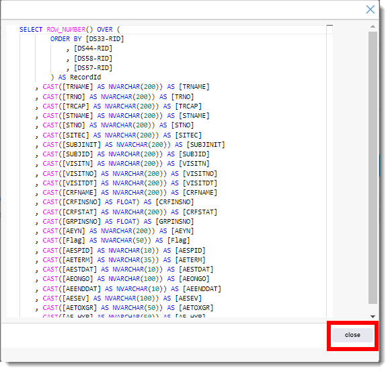Click the AS [TRCAP] alias
Image resolution: width=390 pixels, height=372 pixels.
pyautogui.click(x=182, y=106)
